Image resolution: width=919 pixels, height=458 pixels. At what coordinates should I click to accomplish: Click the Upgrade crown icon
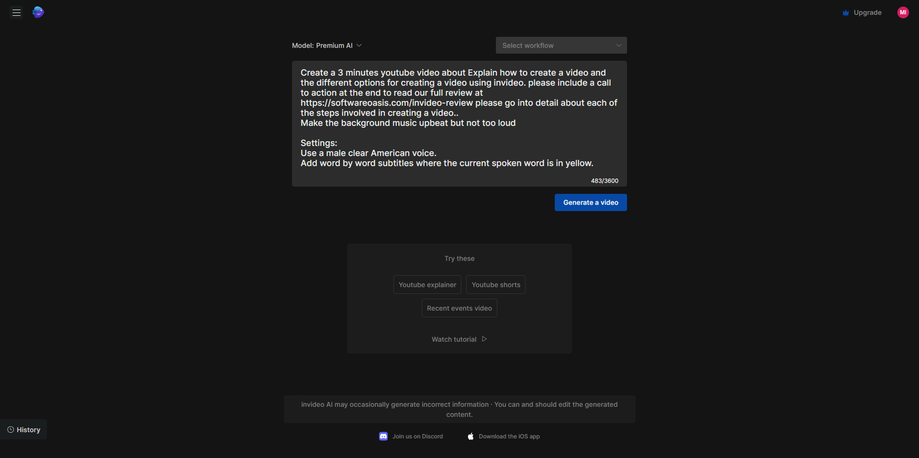pyautogui.click(x=845, y=13)
